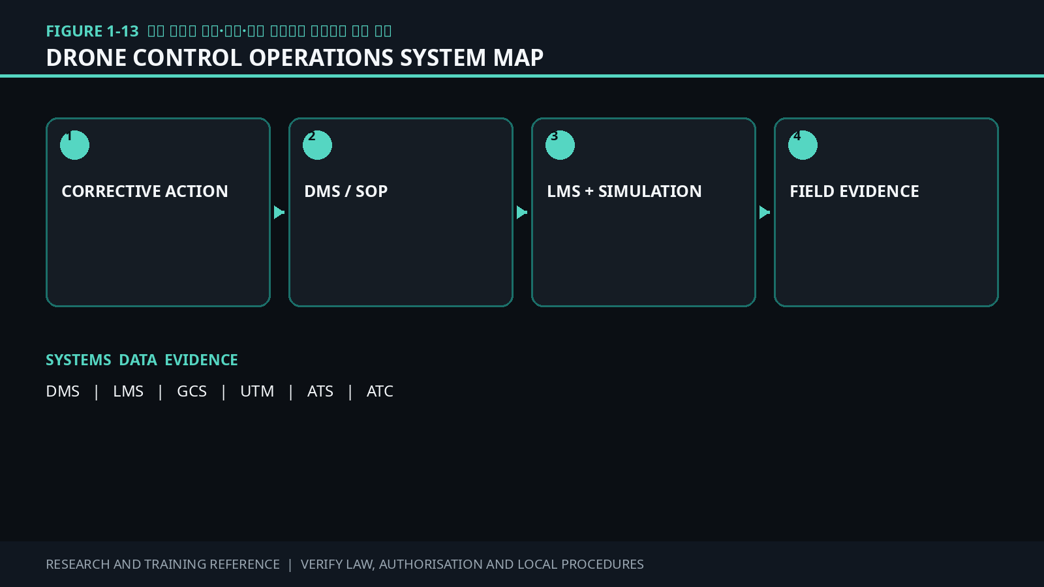This screenshot has width=1044, height=587.
Task: Click the numbered circle 1 badge
Action: (74, 145)
